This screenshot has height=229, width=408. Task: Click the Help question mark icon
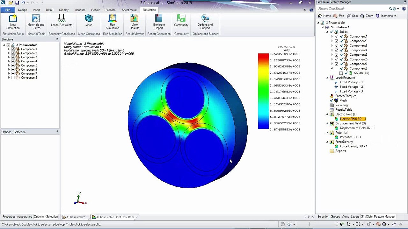point(311,10)
